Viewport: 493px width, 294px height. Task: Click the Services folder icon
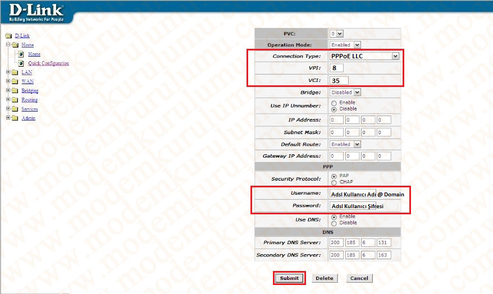(x=15, y=109)
